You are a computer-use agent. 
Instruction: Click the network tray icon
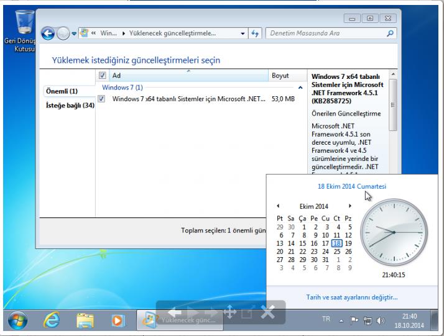coord(368,320)
